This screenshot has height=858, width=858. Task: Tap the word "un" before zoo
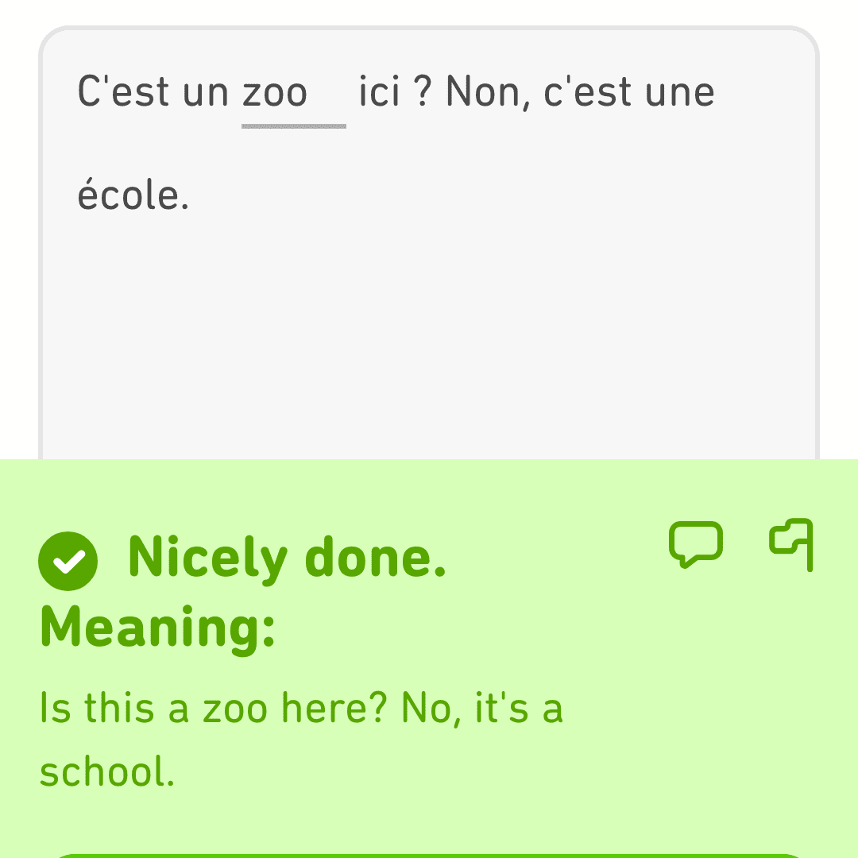click(205, 93)
